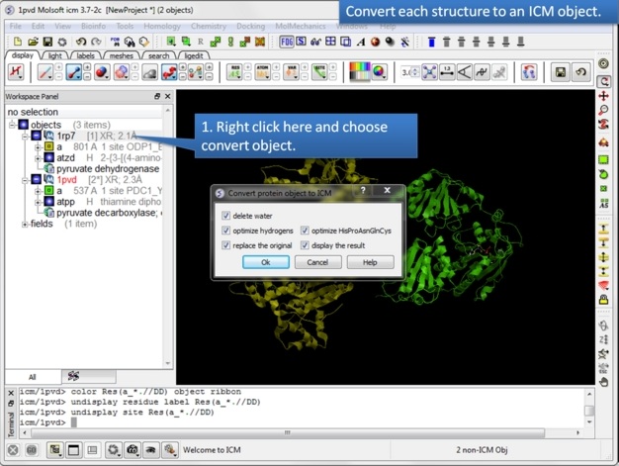
Task: Click the open folder icon in toolbar
Action: click(33, 42)
